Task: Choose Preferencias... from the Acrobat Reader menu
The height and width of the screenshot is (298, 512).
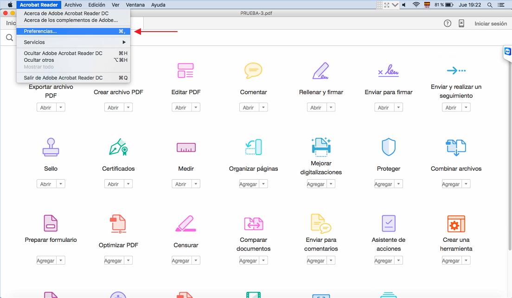Action: [73, 32]
